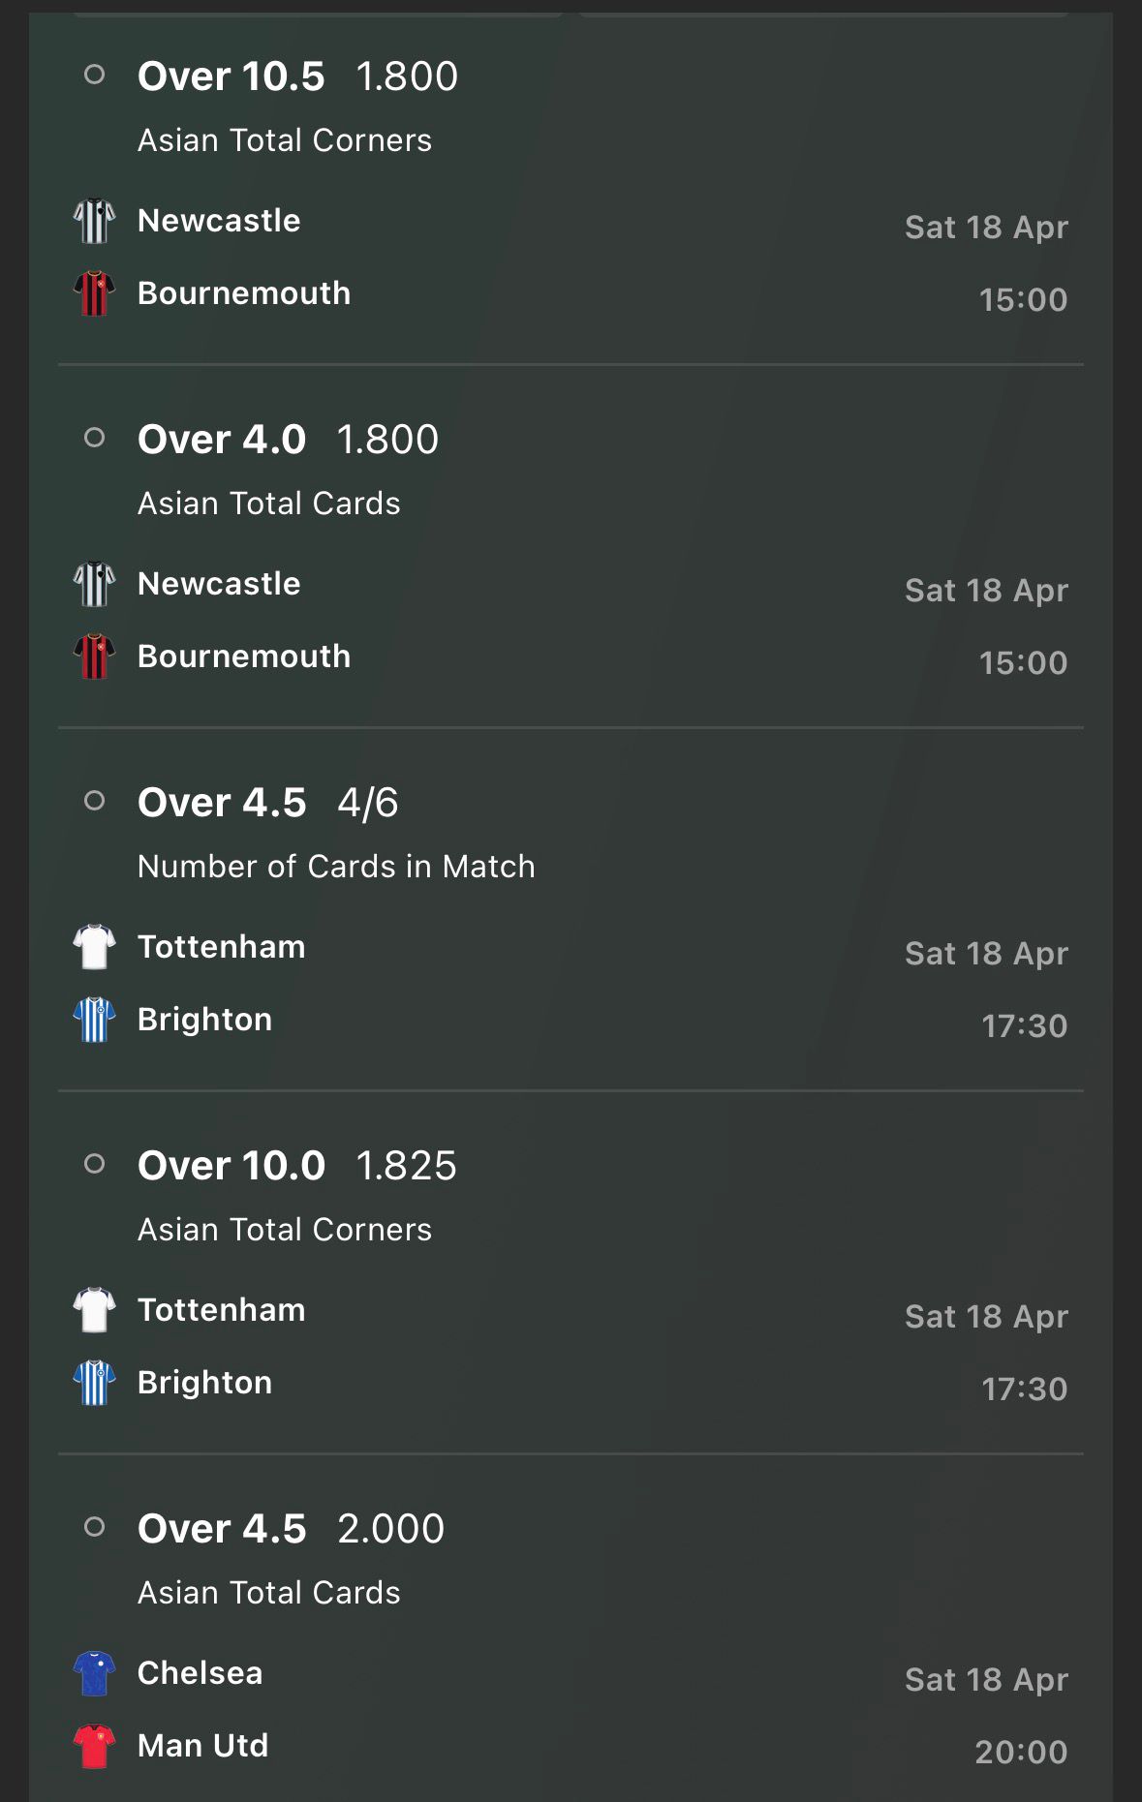Viewport: 1142px width, 1802px height.
Task: Select the circle by Over 4.5 at 2.000
Action: (94, 1527)
